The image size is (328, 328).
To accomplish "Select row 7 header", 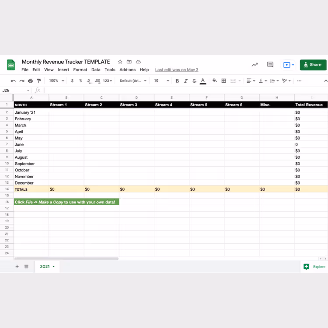I will coord(7,144).
